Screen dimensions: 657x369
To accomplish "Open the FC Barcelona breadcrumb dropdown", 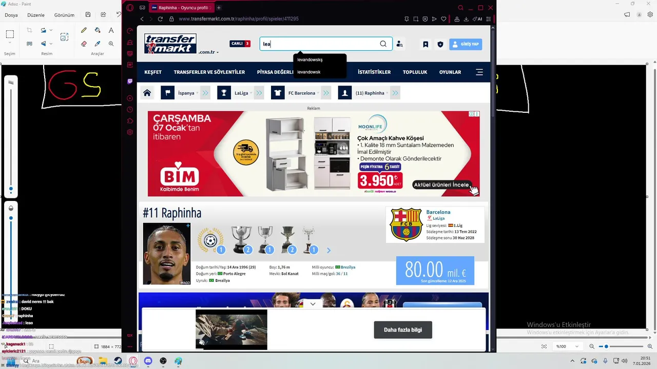I will [318, 93].
